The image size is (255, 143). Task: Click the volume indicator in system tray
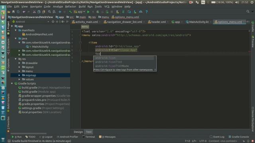click(x=237, y=2)
